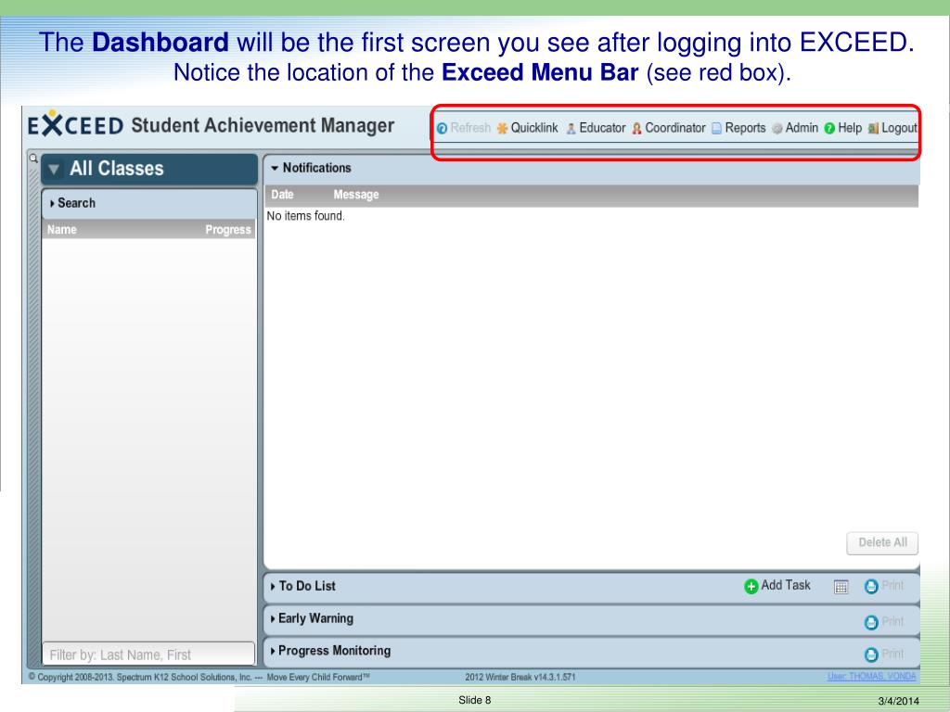Click the 'No items found.' text
Image resolution: width=950 pixels, height=712 pixels.
[x=305, y=216]
